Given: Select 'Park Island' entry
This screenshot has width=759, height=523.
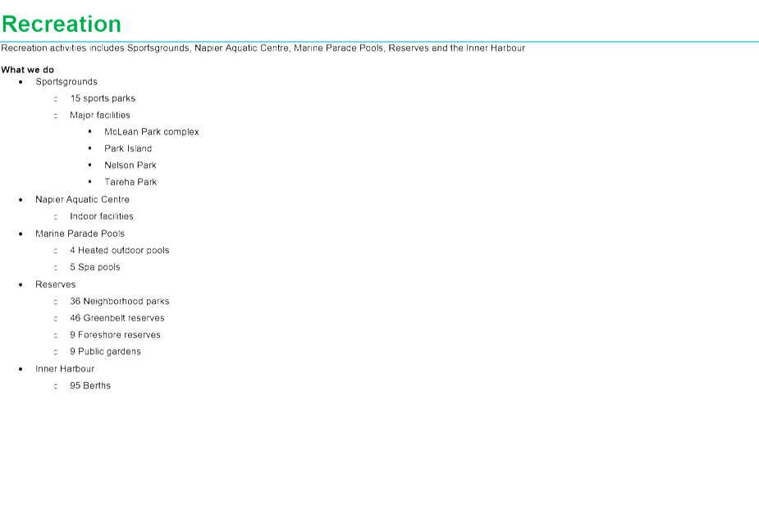Looking at the screenshot, I should click(128, 148).
